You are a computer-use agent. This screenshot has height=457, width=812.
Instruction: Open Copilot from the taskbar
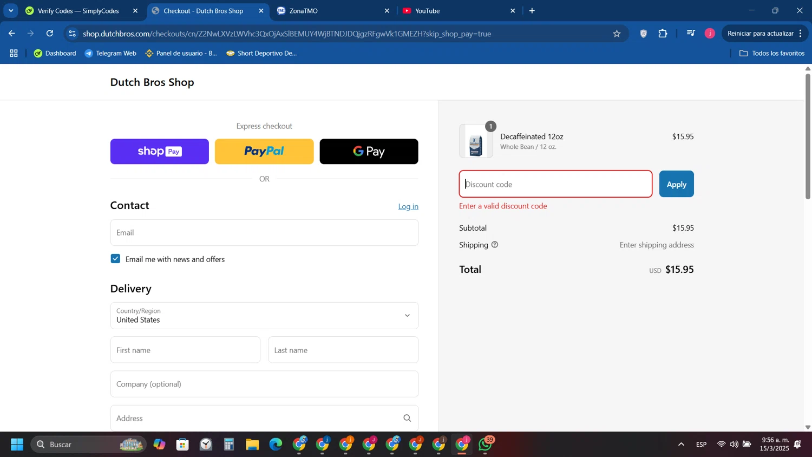159,445
